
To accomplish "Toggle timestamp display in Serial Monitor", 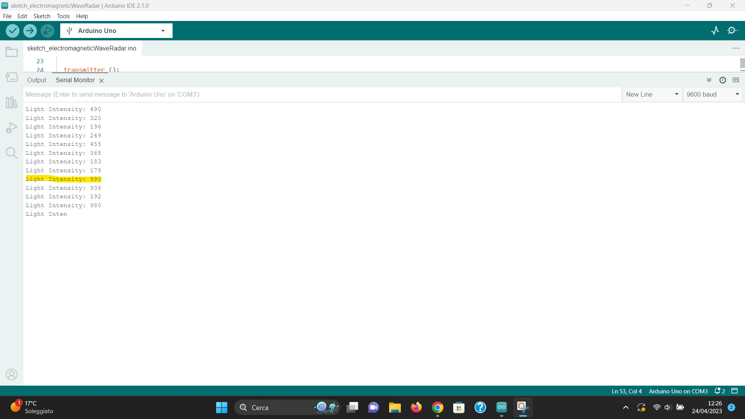I will click(x=722, y=80).
